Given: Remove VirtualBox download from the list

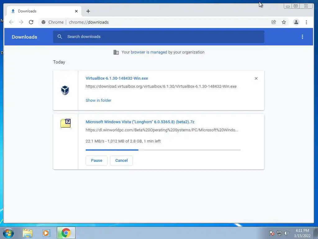Looking at the screenshot, I should (256, 78).
